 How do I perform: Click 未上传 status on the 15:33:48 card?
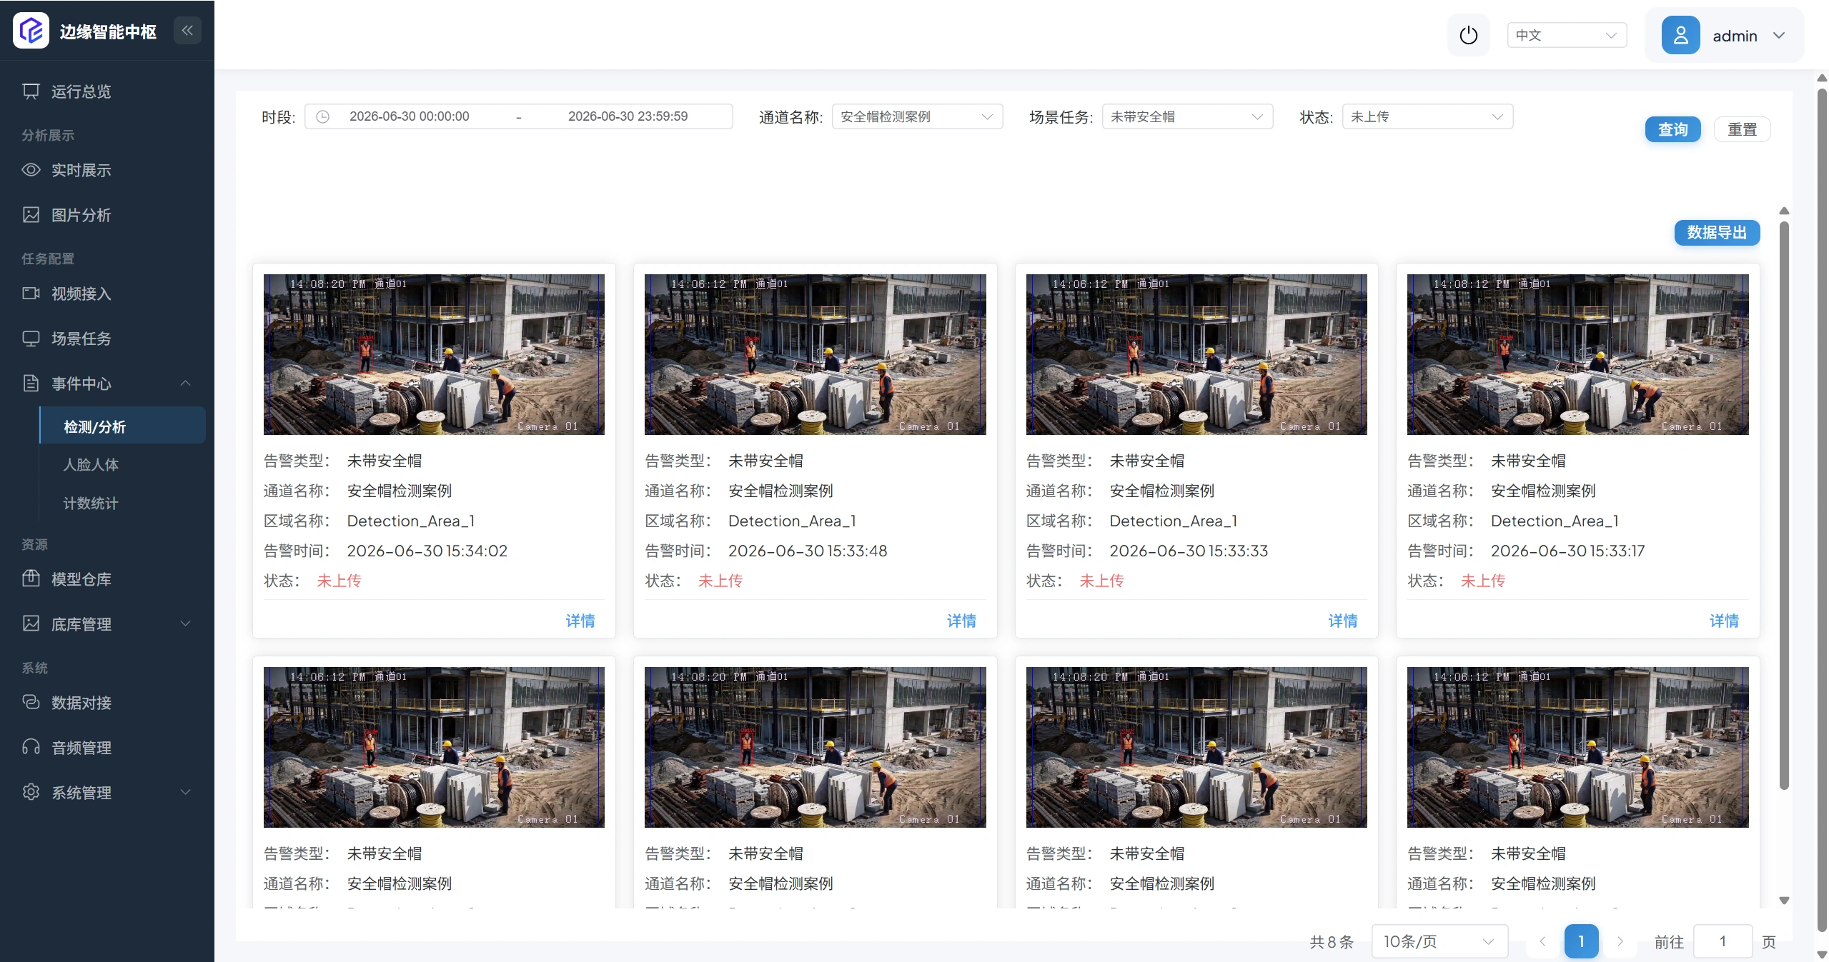click(x=720, y=581)
